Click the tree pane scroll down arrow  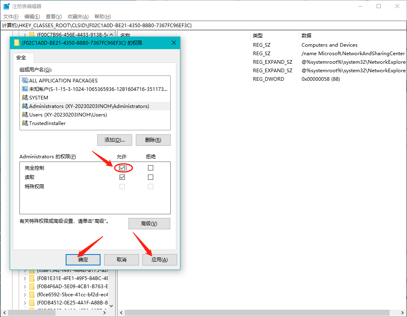(x=111, y=306)
